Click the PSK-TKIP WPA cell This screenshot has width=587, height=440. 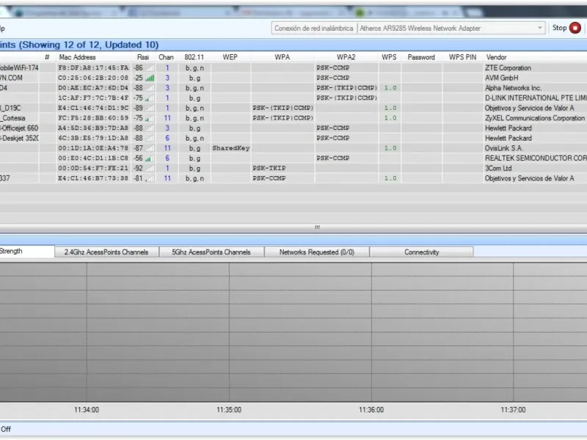269,169
